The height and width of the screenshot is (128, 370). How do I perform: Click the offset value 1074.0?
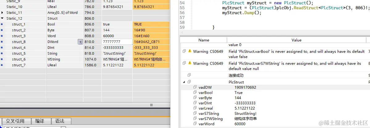(90, 60)
